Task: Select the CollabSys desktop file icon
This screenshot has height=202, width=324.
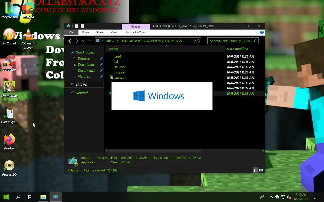Action: pyautogui.click(x=9, y=116)
